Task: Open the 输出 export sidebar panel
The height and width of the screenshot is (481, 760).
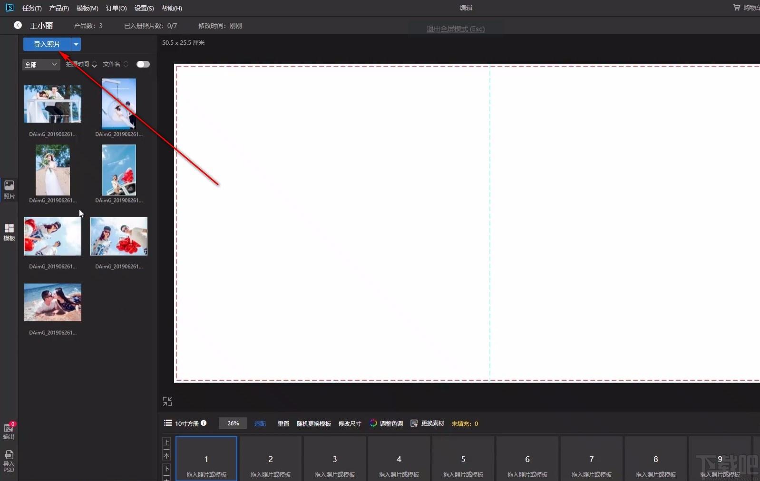Action: 9,431
